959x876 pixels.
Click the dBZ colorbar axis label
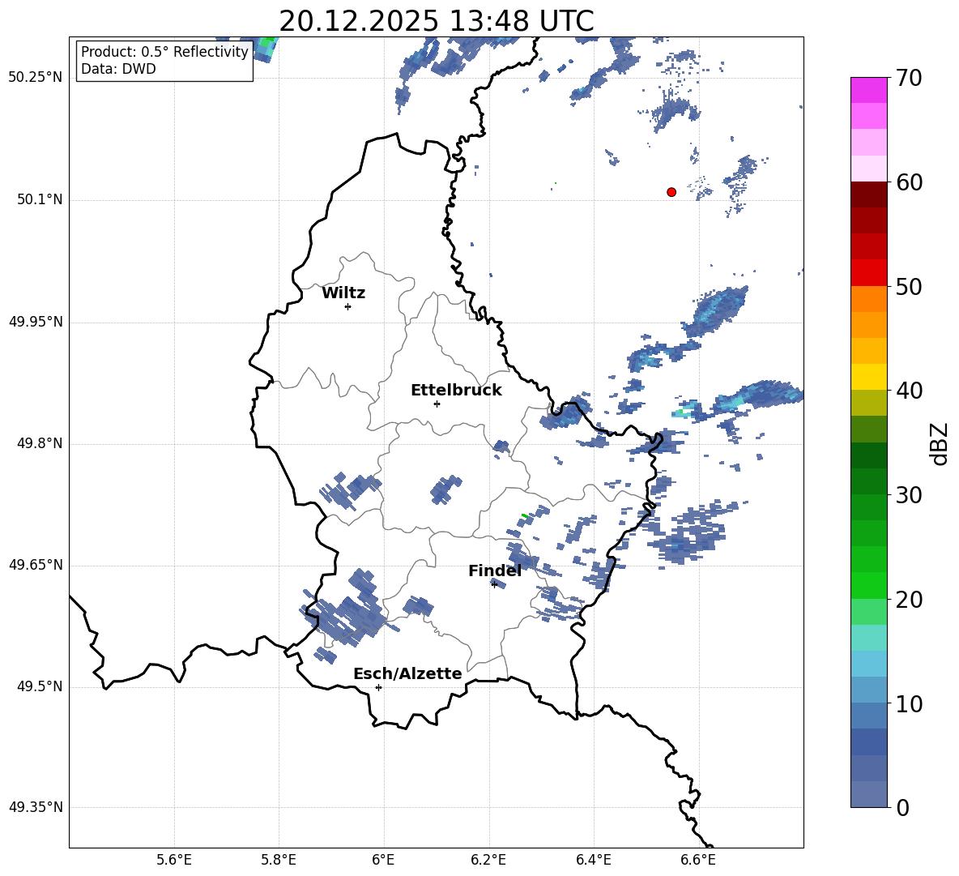click(940, 443)
